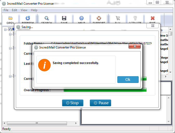Click the Help question mark toolbar icon
175x133 pixels.
[x=82, y=18]
